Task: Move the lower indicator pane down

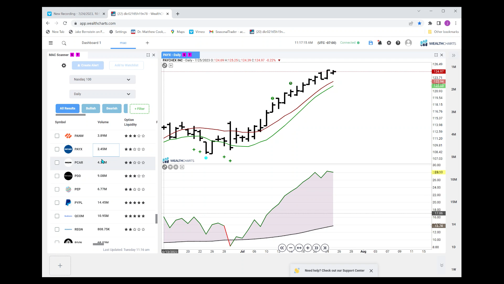Action: (x=170, y=167)
